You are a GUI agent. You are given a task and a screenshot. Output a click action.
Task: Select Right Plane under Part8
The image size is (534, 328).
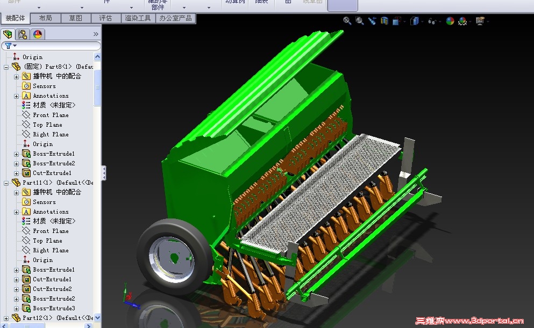[x=51, y=135]
